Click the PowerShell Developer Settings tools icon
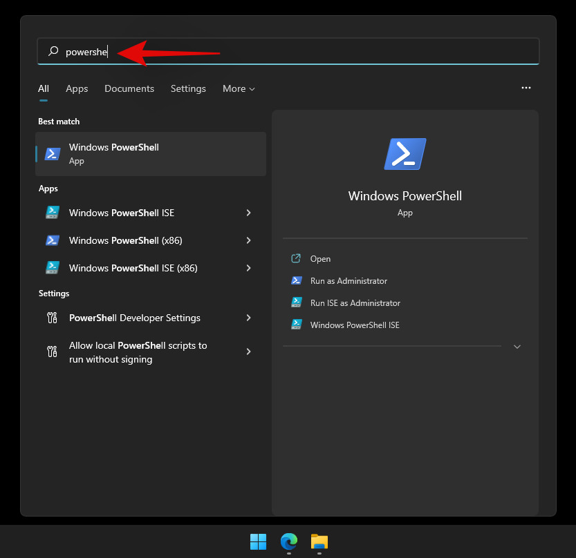The width and height of the screenshot is (576, 558). coord(53,318)
